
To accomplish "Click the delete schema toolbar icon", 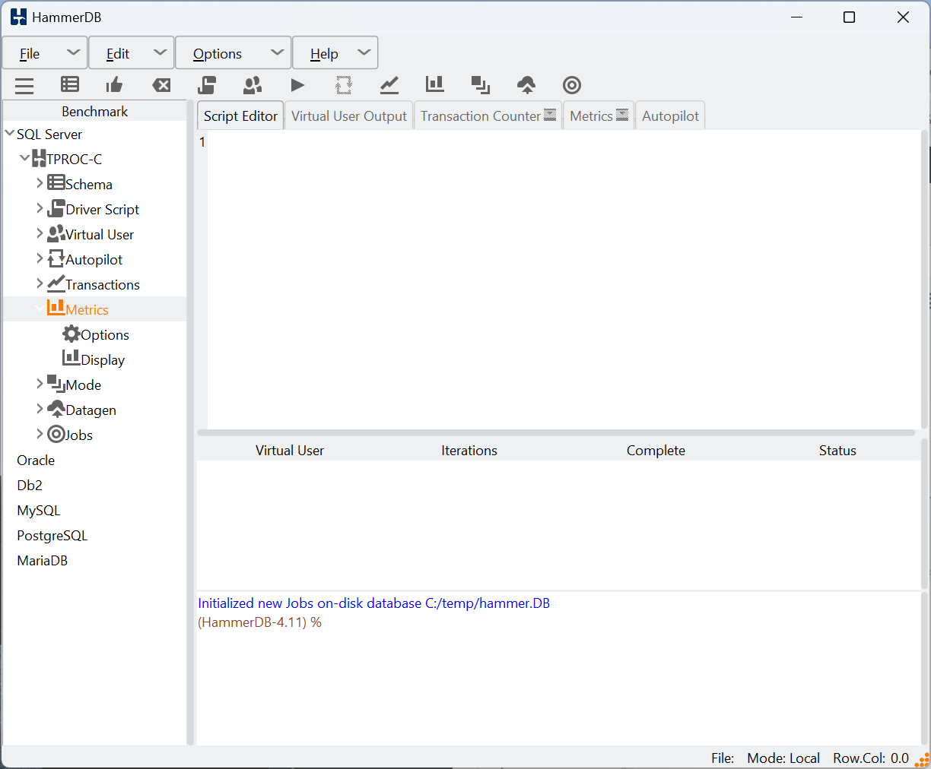I will coord(161,85).
